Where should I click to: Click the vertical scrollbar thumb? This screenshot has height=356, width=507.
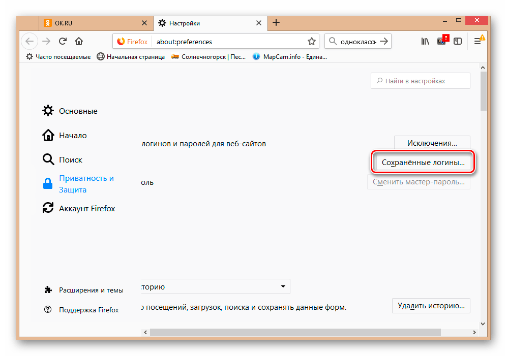(x=484, y=90)
